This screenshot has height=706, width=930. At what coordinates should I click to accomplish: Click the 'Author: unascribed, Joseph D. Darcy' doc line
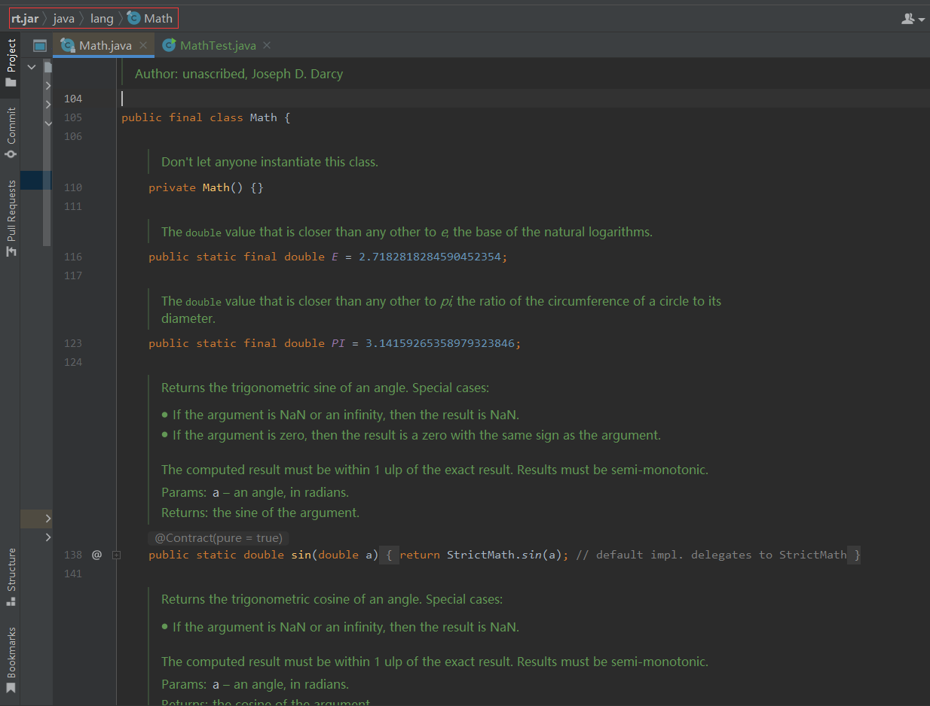[239, 74]
